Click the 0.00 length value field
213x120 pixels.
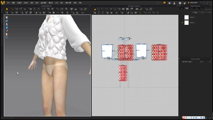click(202, 62)
